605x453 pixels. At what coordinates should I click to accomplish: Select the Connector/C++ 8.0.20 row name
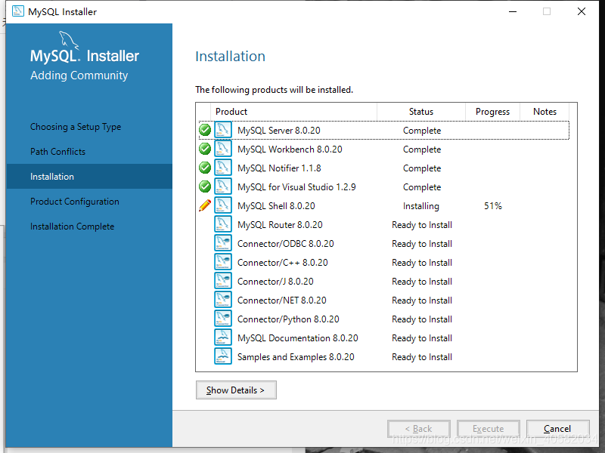coord(283,263)
